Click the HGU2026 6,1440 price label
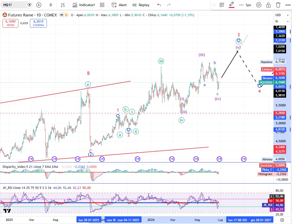 click(272, 82)
